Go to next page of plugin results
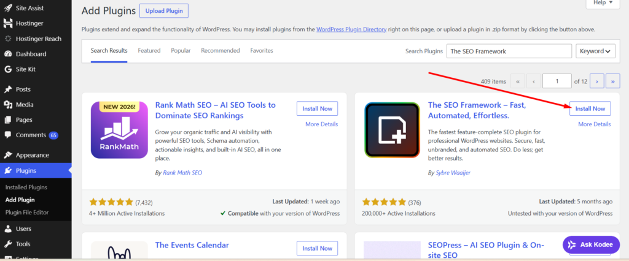Viewport: 629px width, 261px height. click(597, 81)
